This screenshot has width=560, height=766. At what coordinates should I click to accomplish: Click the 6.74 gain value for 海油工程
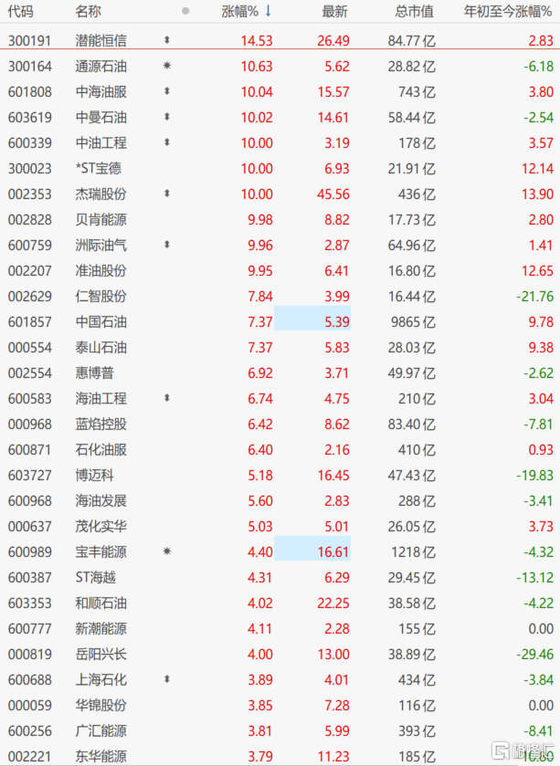pyautogui.click(x=260, y=399)
